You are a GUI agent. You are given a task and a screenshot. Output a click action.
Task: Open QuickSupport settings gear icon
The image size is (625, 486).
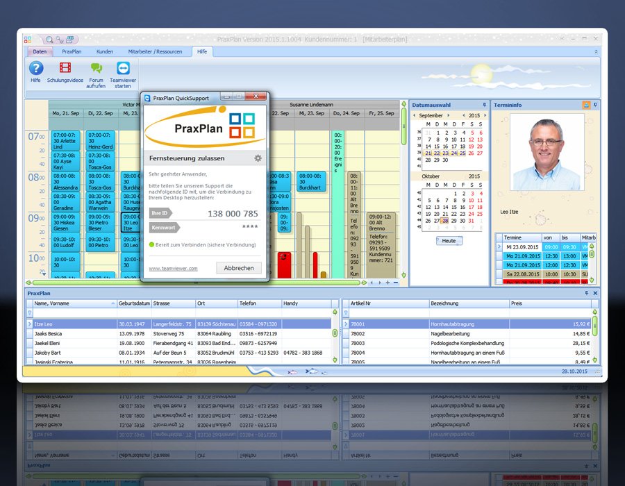pyautogui.click(x=258, y=158)
